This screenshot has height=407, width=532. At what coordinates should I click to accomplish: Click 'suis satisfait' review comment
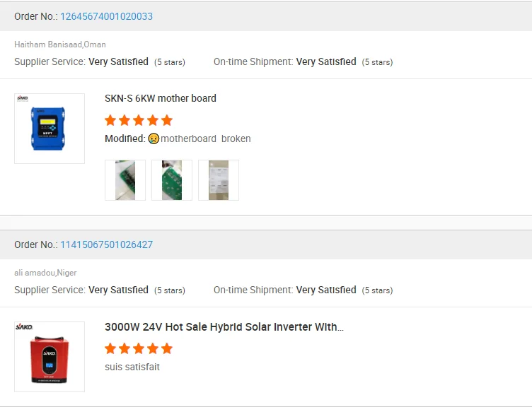(132, 367)
